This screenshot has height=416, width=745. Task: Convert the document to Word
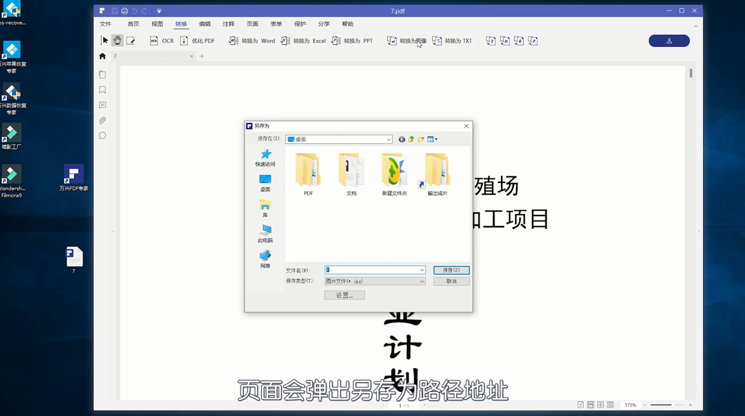(252, 40)
